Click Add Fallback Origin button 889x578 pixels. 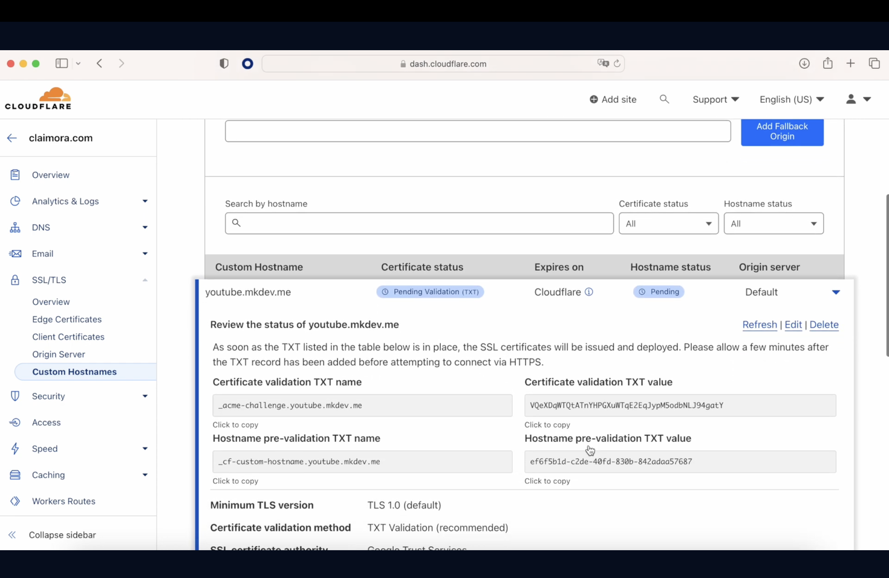tap(782, 131)
